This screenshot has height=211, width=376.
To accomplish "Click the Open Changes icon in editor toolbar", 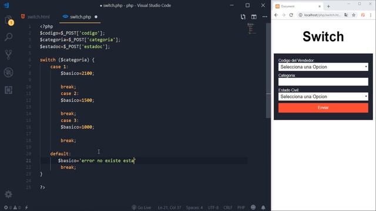I will (243, 17).
